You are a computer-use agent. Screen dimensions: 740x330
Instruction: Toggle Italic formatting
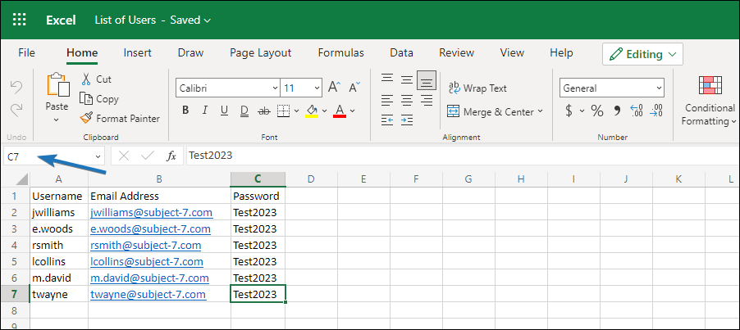204,111
